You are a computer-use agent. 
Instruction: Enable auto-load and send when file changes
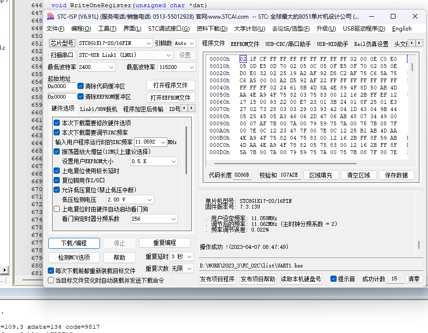51,280
